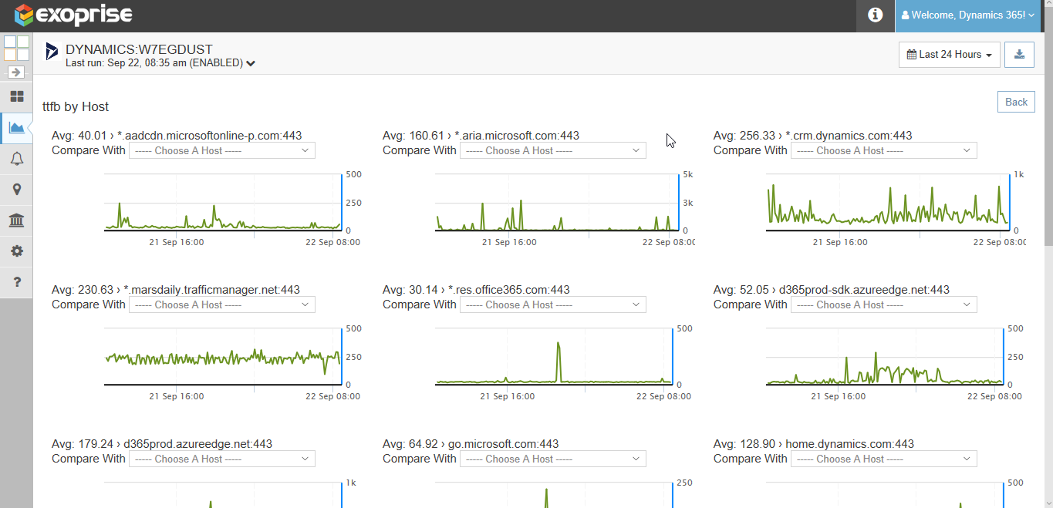
Task: Click 'Avg: 256.33 › *.crm.dynamics.com:443' label
Action: [x=812, y=136]
